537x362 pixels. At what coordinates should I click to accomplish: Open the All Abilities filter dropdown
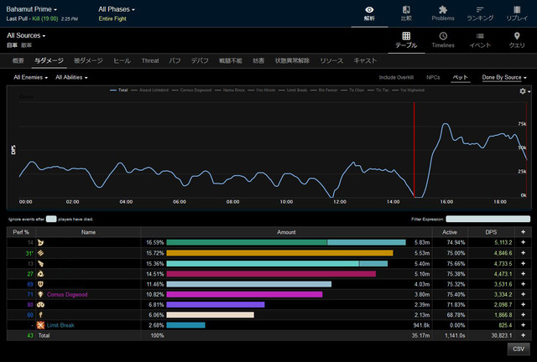coord(71,77)
